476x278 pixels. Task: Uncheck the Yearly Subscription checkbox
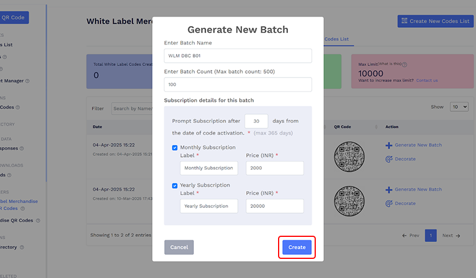[175, 185]
